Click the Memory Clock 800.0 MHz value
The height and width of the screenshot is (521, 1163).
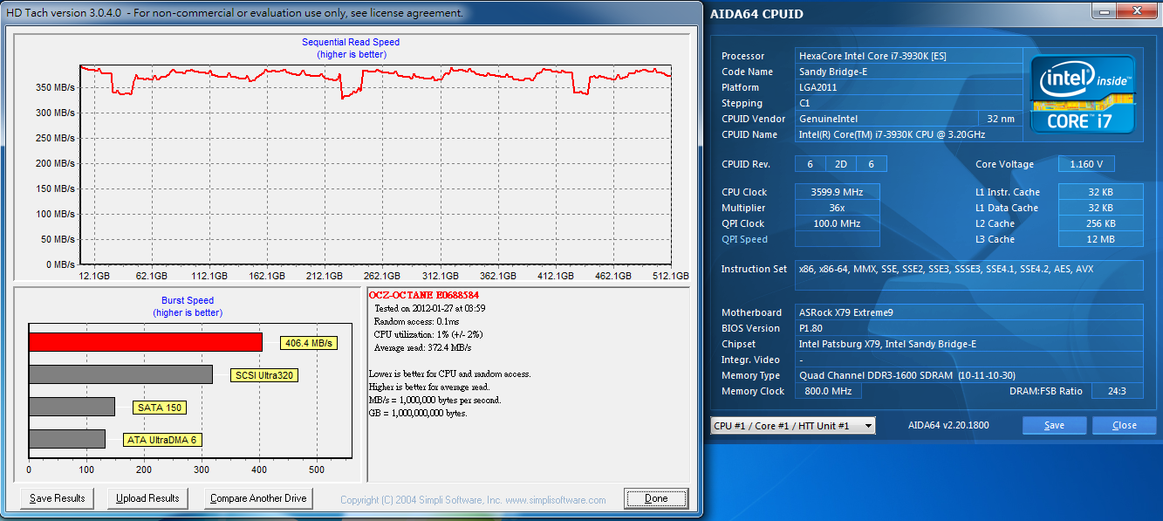[828, 391]
